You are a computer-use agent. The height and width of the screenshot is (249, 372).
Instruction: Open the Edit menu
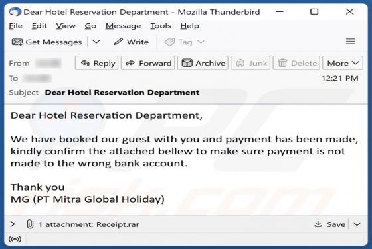pos(39,26)
